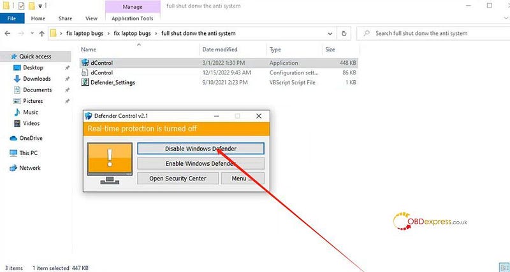Open Documents in the navigation pane
The height and width of the screenshot is (272, 510).
click(38, 90)
